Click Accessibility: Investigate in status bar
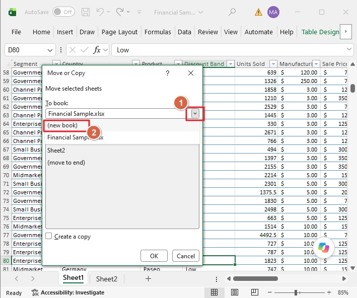This screenshot has height=298, width=357. point(68,292)
